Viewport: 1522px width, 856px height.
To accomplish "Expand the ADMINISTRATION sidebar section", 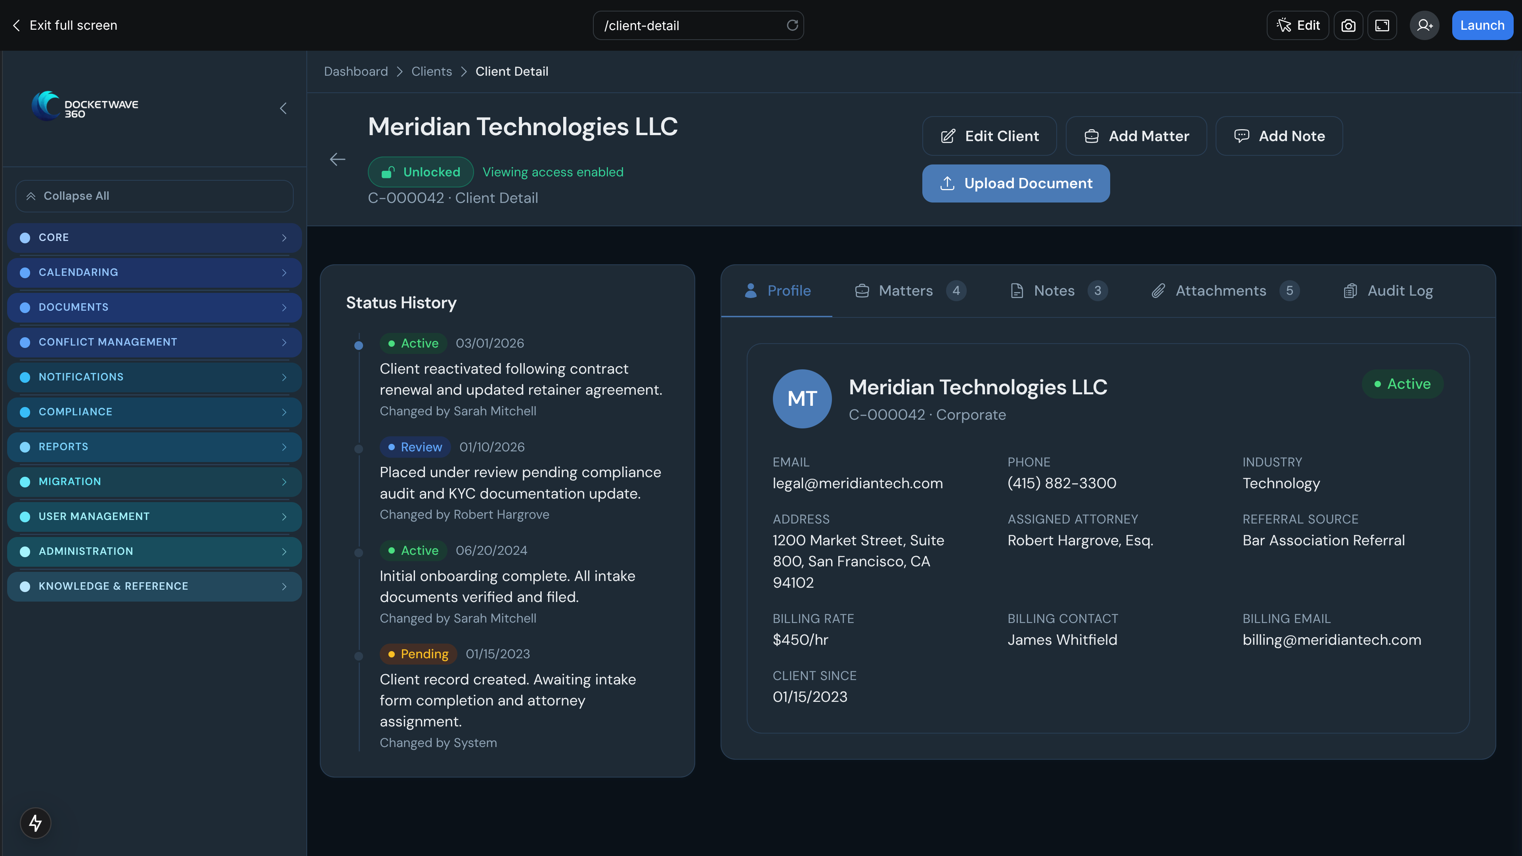I will click(154, 551).
